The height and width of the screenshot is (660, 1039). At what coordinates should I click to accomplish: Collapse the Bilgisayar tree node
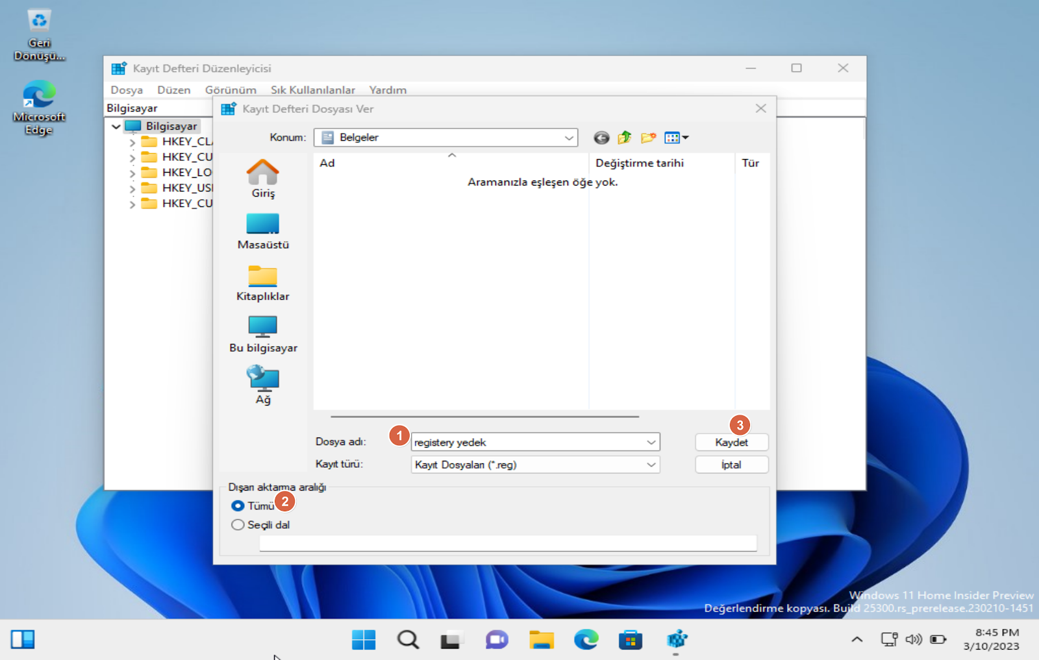116,126
